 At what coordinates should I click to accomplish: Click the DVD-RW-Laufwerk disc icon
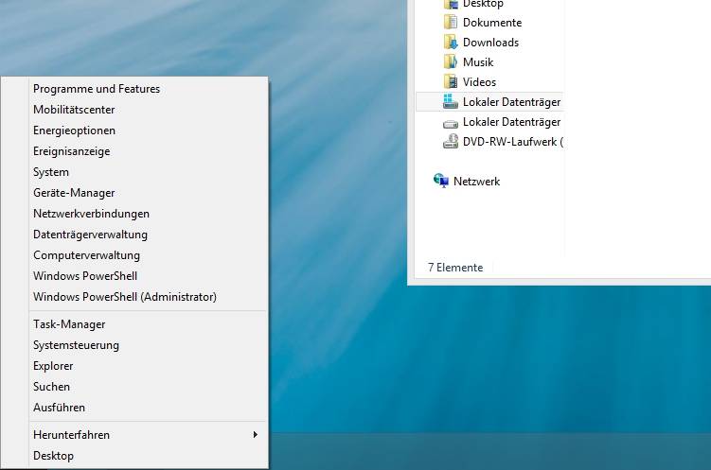click(451, 141)
